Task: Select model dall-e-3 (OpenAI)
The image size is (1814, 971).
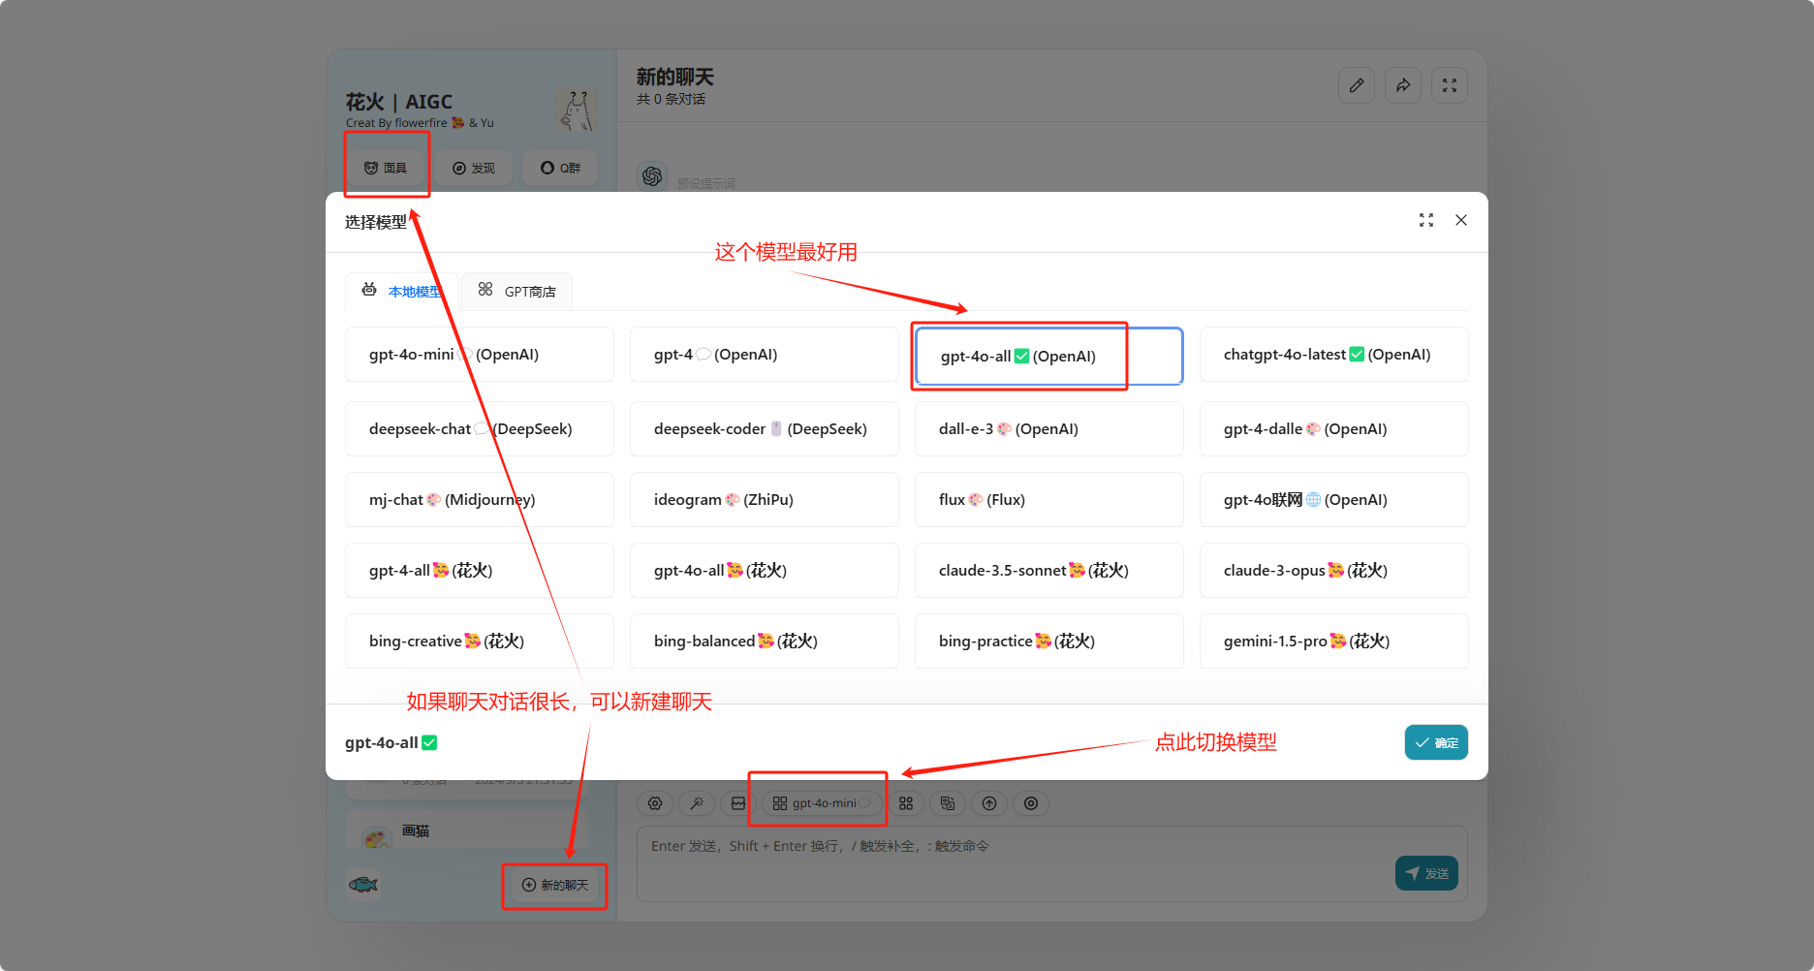Action: point(1049,428)
